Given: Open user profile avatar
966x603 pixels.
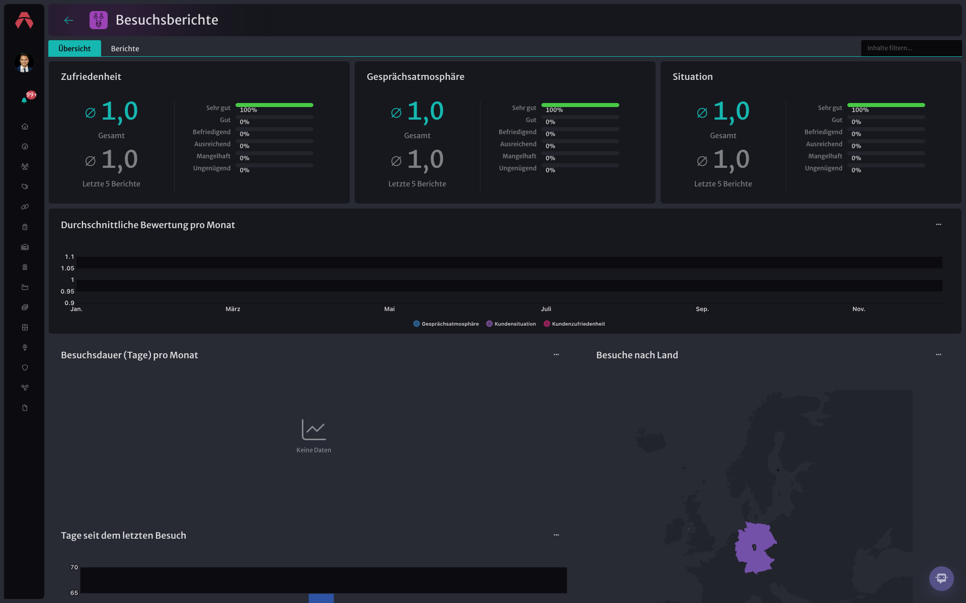Looking at the screenshot, I should point(24,63).
